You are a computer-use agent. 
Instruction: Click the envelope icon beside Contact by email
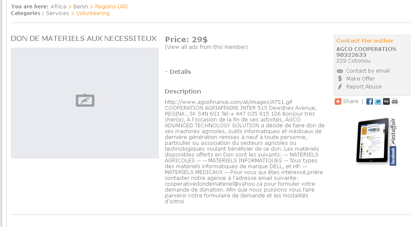click(x=340, y=71)
